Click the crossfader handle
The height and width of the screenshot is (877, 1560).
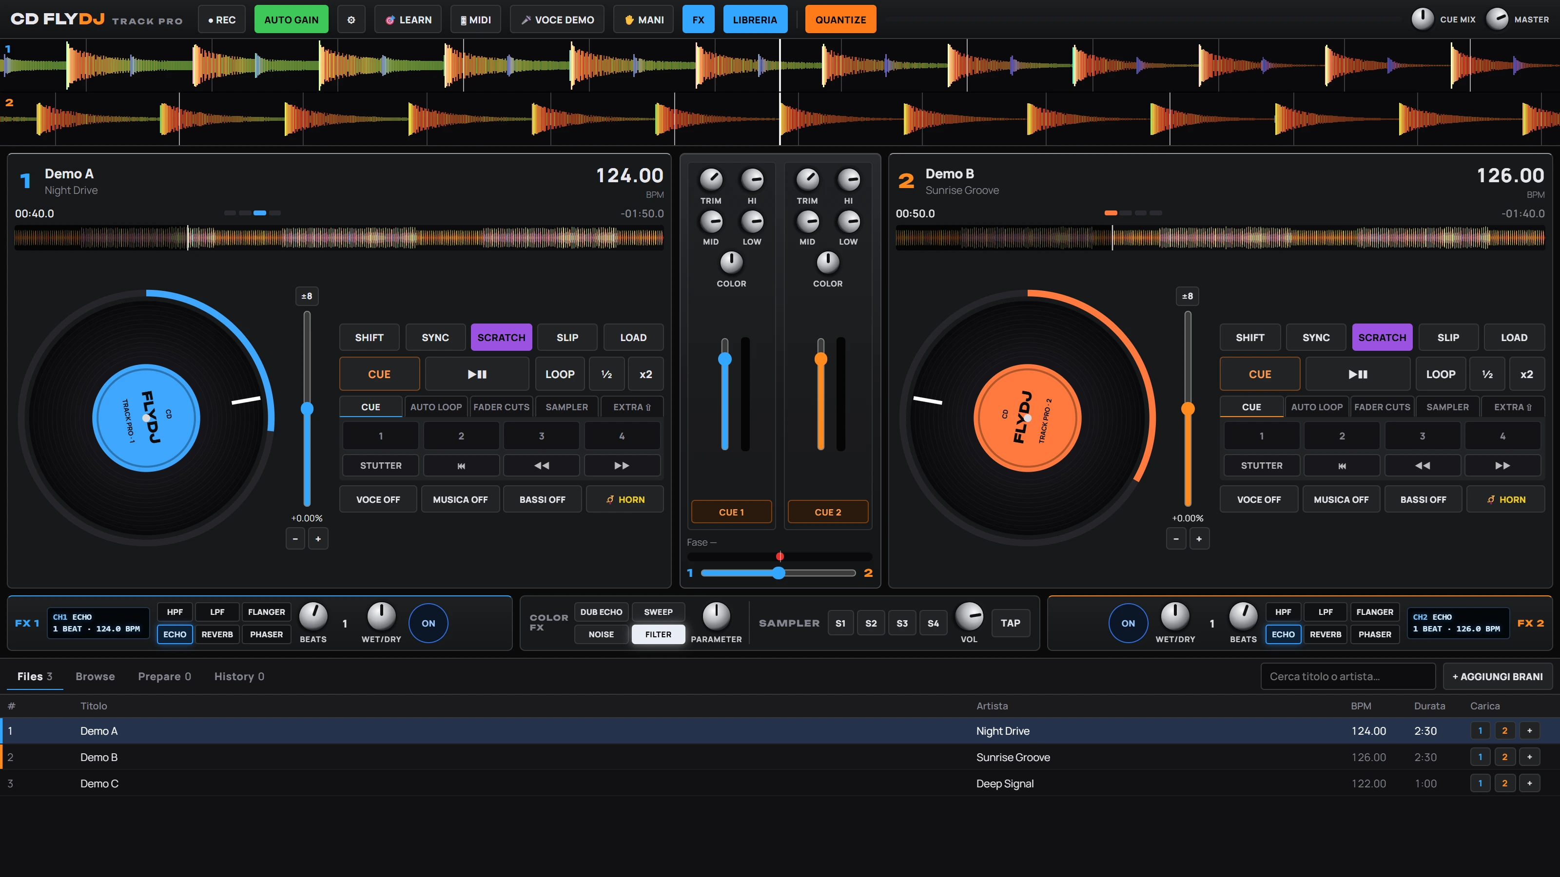coord(778,572)
